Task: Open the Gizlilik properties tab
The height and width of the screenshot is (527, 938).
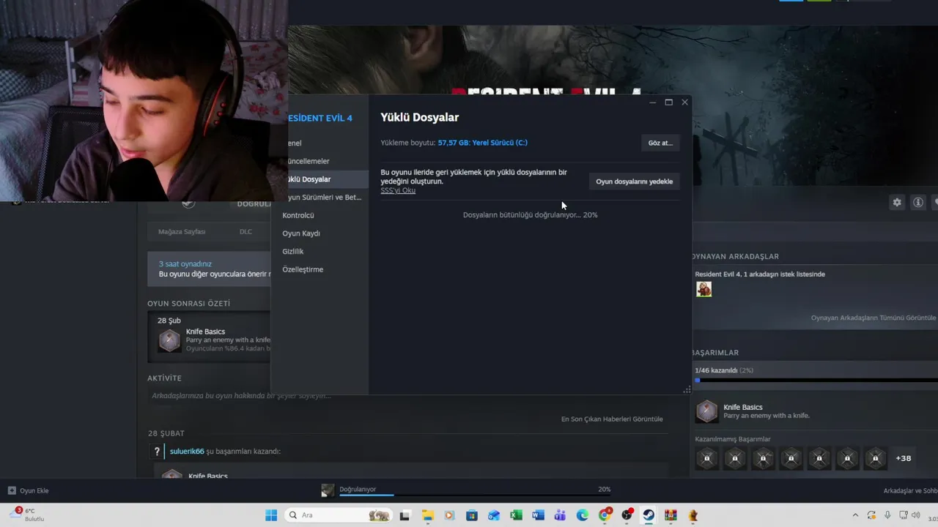Action: point(292,251)
